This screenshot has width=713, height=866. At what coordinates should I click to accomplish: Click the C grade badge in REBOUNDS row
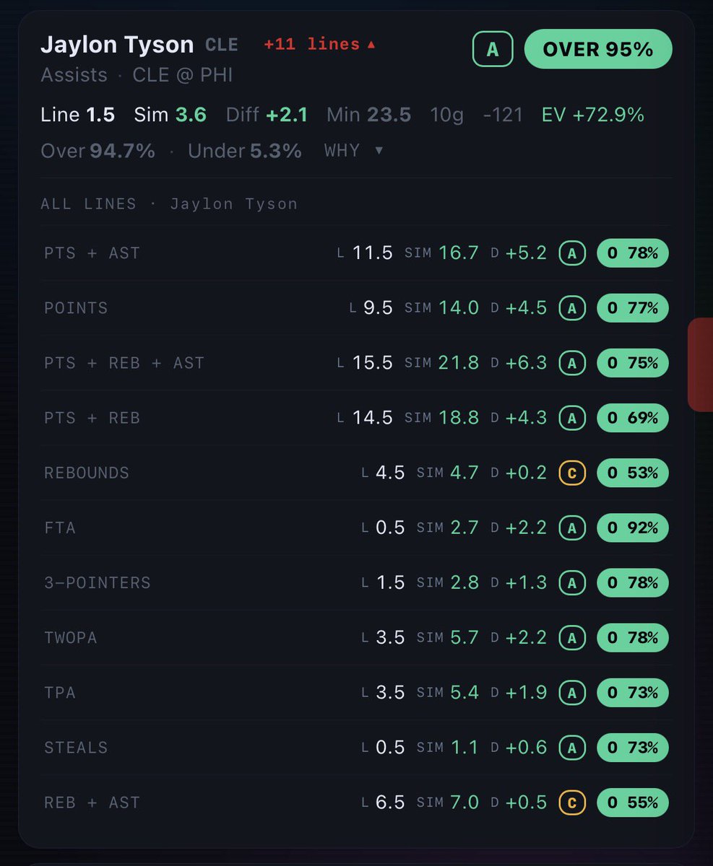click(x=572, y=473)
